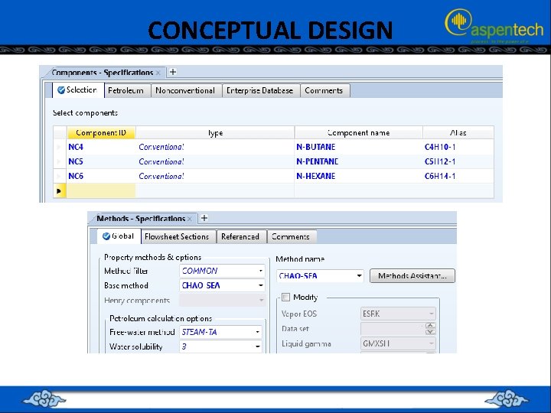Open the Selection tab
This screenshot has height=413, width=551.
tap(78, 90)
